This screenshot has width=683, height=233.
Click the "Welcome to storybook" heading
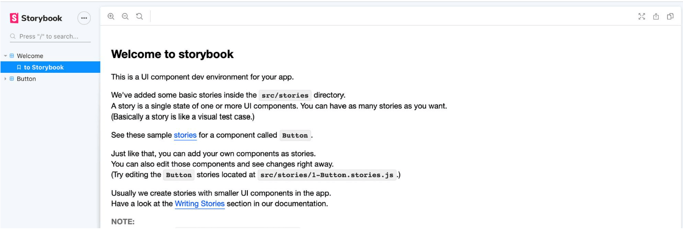tap(172, 54)
